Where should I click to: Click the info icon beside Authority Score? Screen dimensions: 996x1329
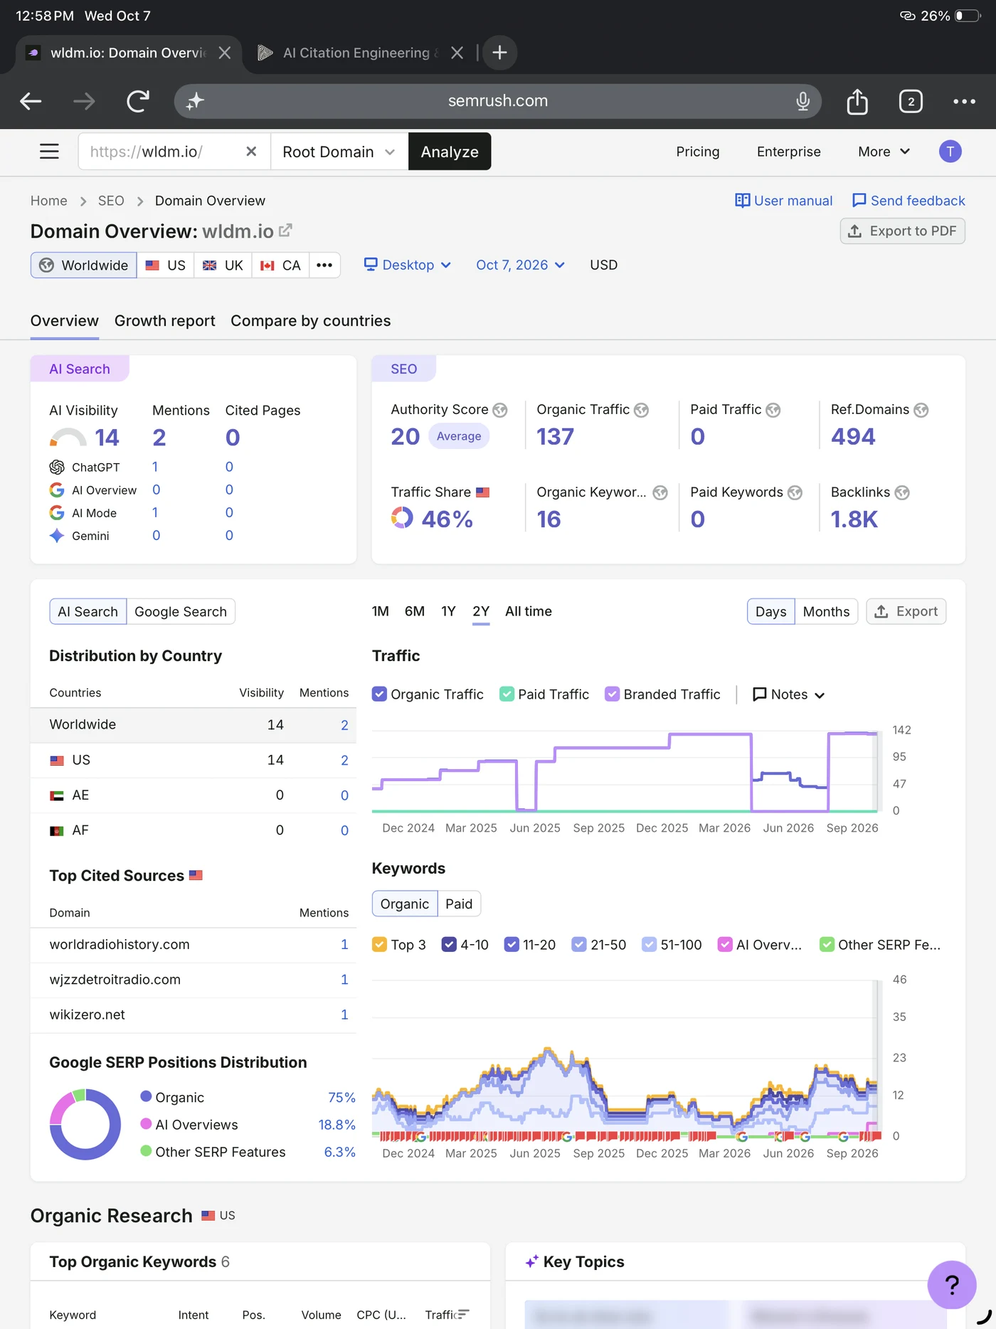coord(500,410)
